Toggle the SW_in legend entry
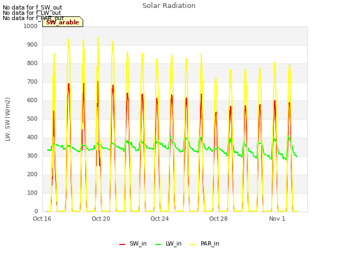The width and height of the screenshot is (339, 254). (133, 243)
